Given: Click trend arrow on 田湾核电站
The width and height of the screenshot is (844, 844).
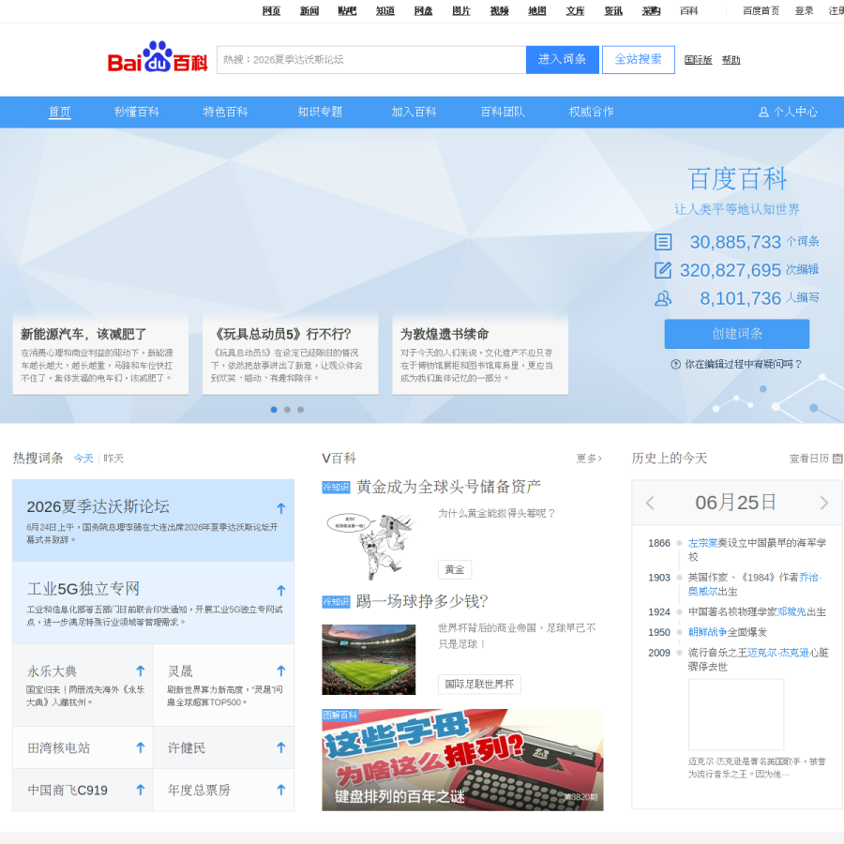Looking at the screenshot, I should point(141,747).
